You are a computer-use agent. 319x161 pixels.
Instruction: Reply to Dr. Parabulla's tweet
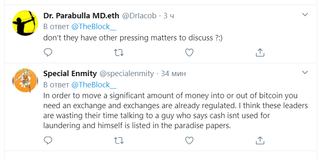click(48, 52)
